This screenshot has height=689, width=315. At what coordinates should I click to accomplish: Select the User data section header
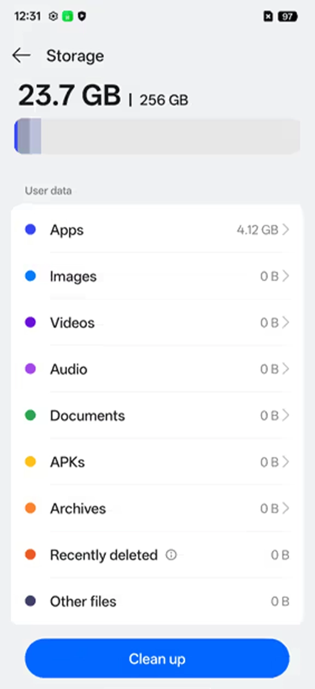[48, 190]
